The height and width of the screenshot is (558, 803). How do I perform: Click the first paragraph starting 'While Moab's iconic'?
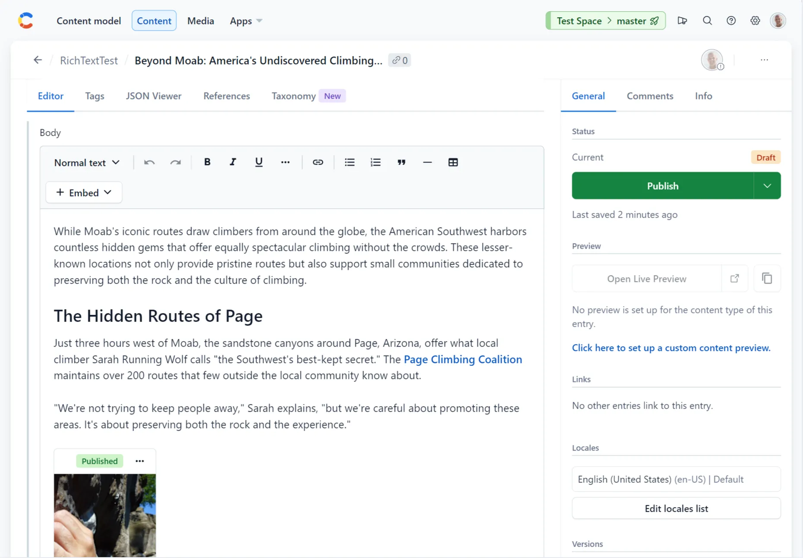click(290, 256)
